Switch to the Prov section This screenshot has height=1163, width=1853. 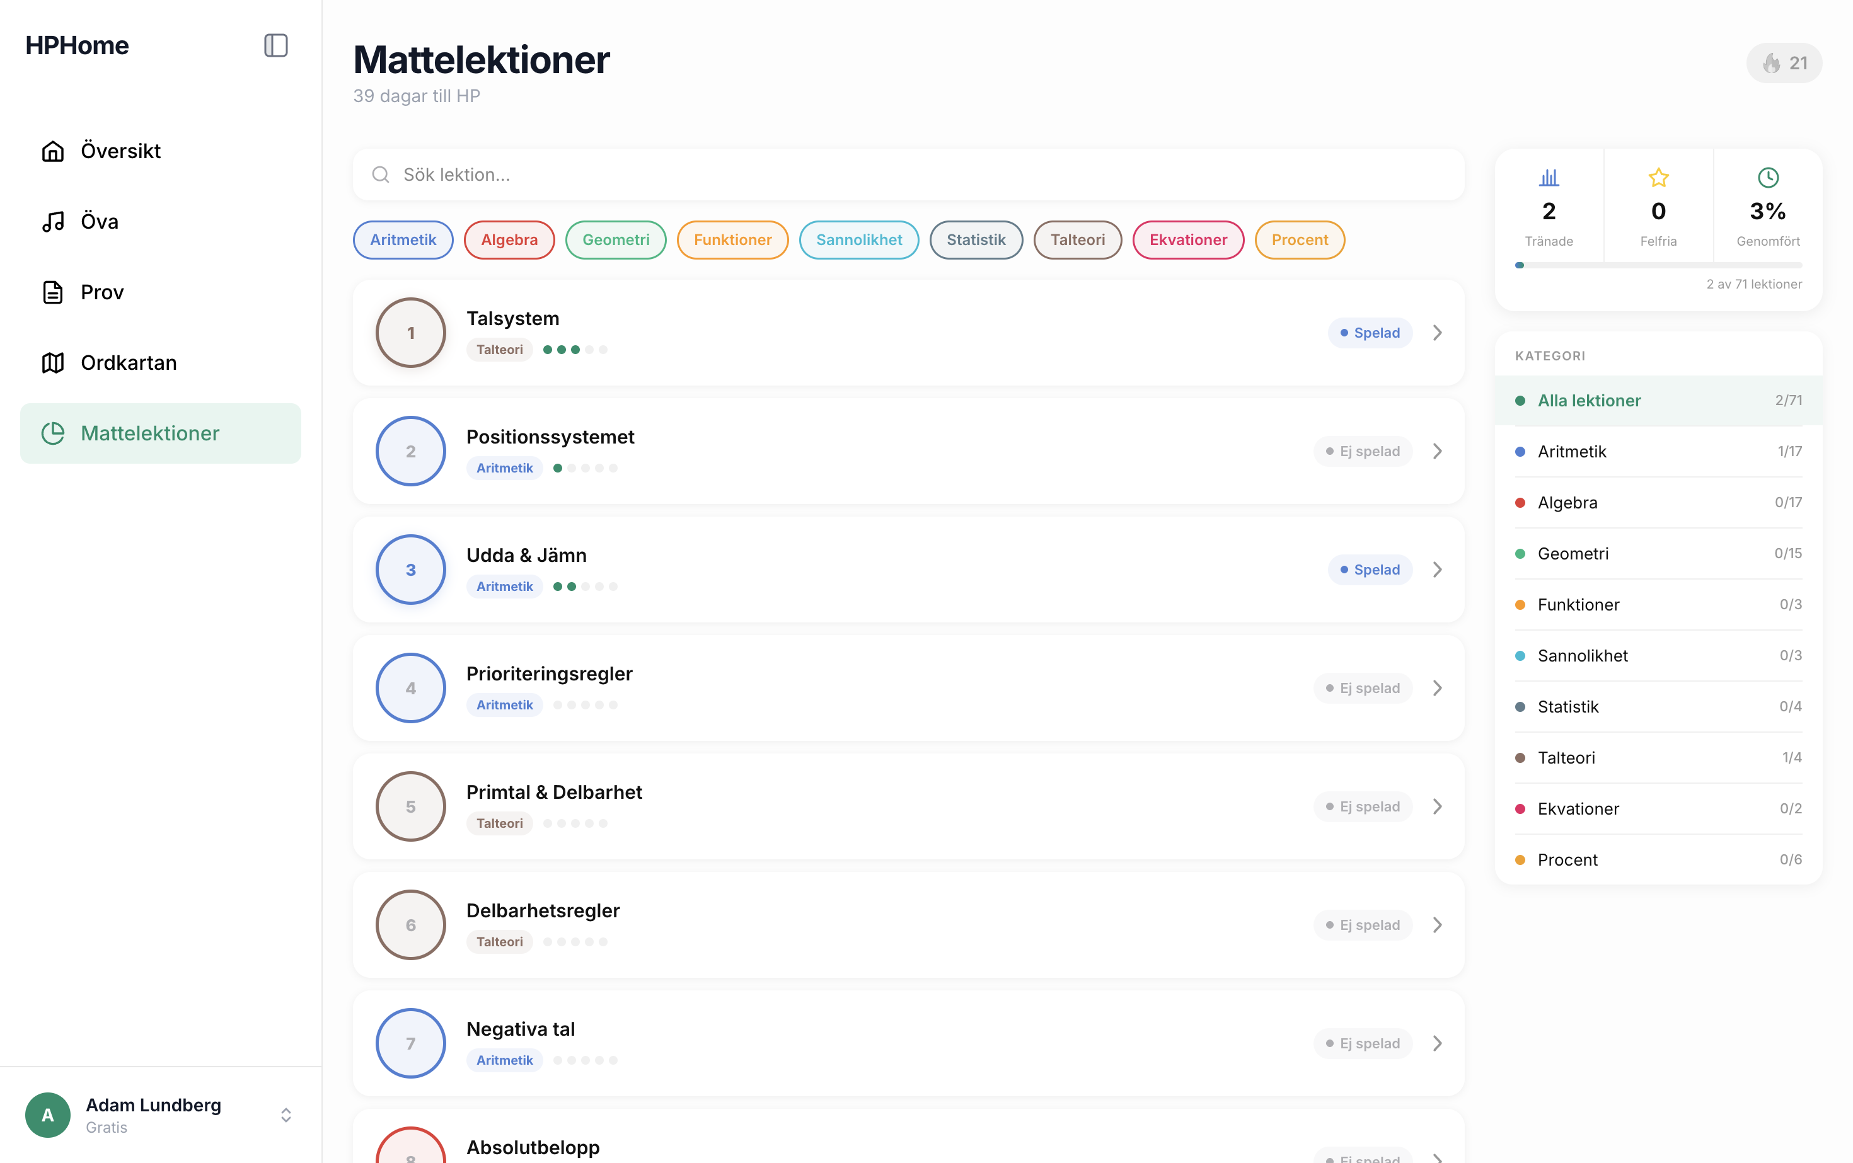pyautogui.click(x=101, y=292)
